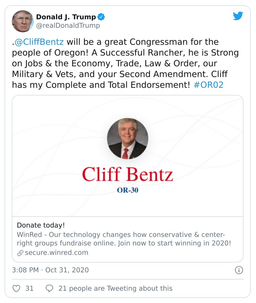Click the blue verified badge
The width and height of the screenshot is (256, 303).
101,17
